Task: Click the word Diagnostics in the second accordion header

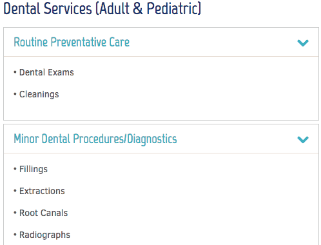Action: click(x=152, y=139)
